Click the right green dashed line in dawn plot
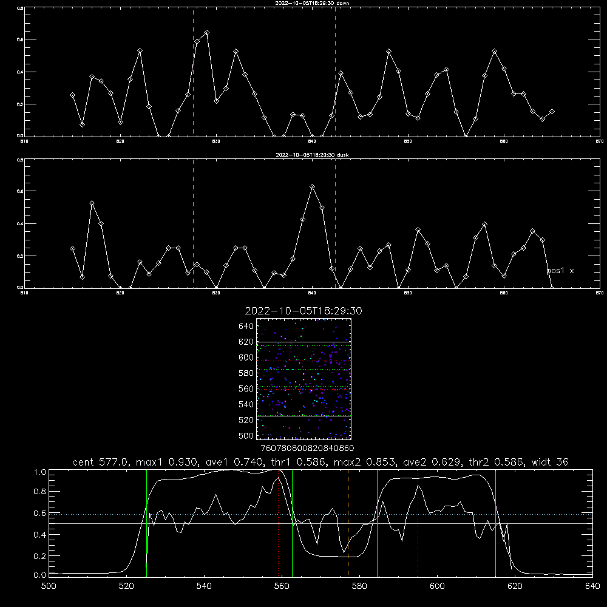Viewport: 607px width, 607px height. 335,72
